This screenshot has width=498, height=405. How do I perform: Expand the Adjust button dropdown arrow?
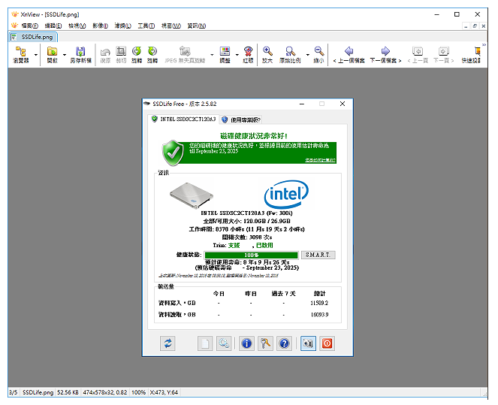(237, 55)
